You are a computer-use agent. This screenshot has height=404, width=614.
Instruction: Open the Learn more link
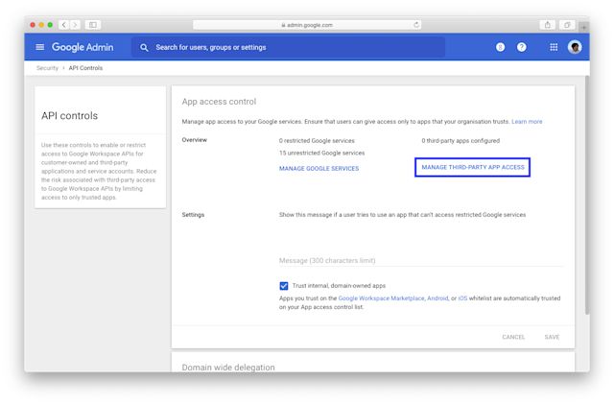pyautogui.click(x=527, y=122)
